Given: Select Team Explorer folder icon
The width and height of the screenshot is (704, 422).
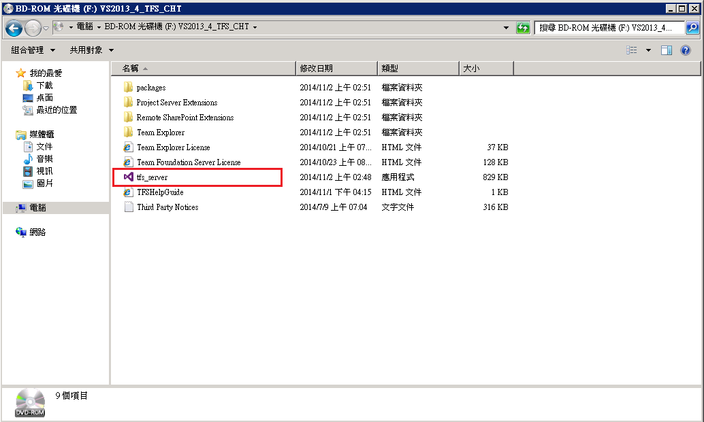Looking at the screenshot, I should (x=129, y=132).
